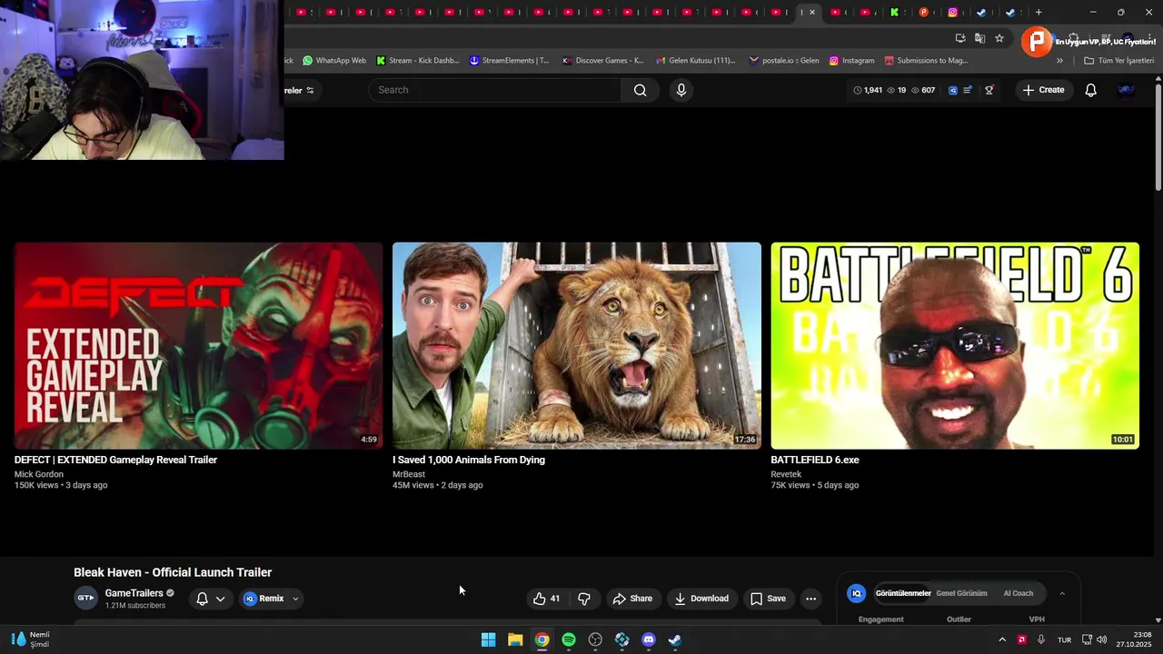The width and height of the screenshot is (1163, 654).
Task: Click the Remix button
Action: [263, 599]
